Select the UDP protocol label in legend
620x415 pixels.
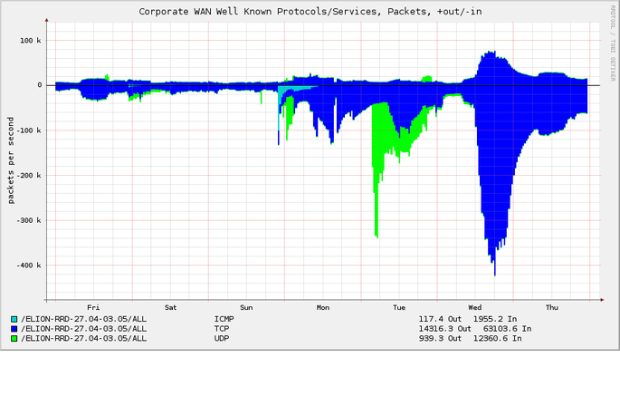[x=222, y=339]
